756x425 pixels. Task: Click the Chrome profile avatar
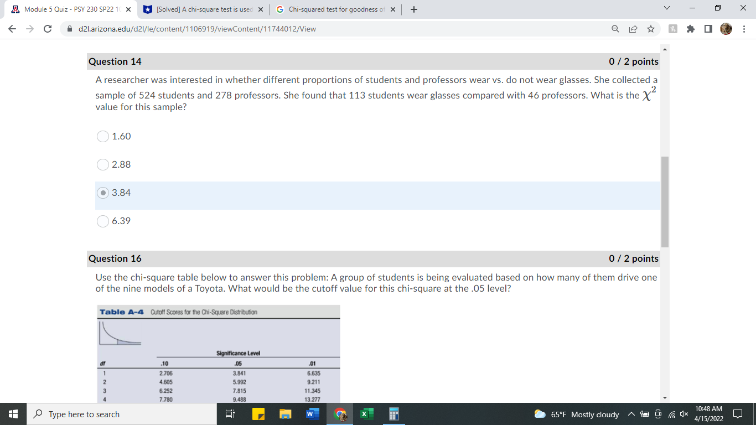pos(726,29)
